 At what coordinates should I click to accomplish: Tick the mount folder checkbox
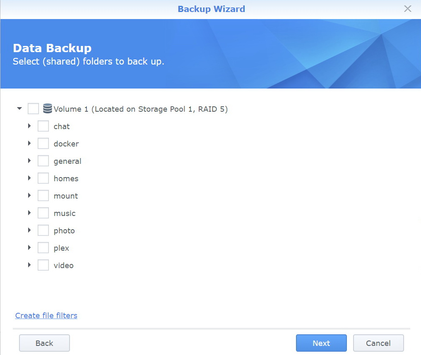pos(43,196)
